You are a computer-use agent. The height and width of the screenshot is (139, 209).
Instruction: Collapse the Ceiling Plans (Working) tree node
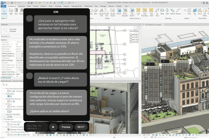4,99
